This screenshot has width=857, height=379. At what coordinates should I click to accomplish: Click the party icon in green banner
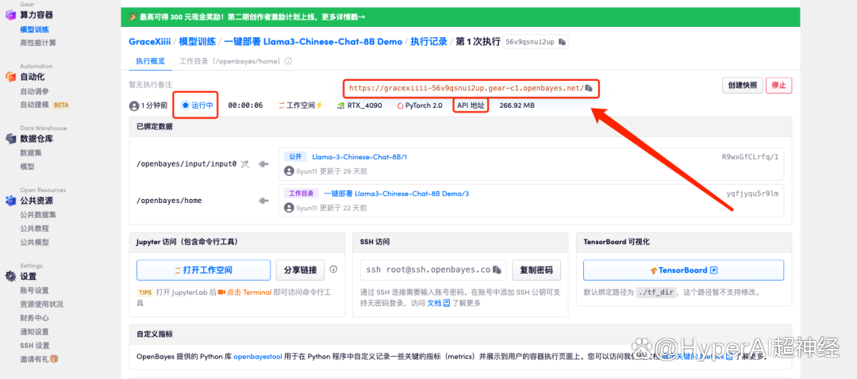click(133, 17)
